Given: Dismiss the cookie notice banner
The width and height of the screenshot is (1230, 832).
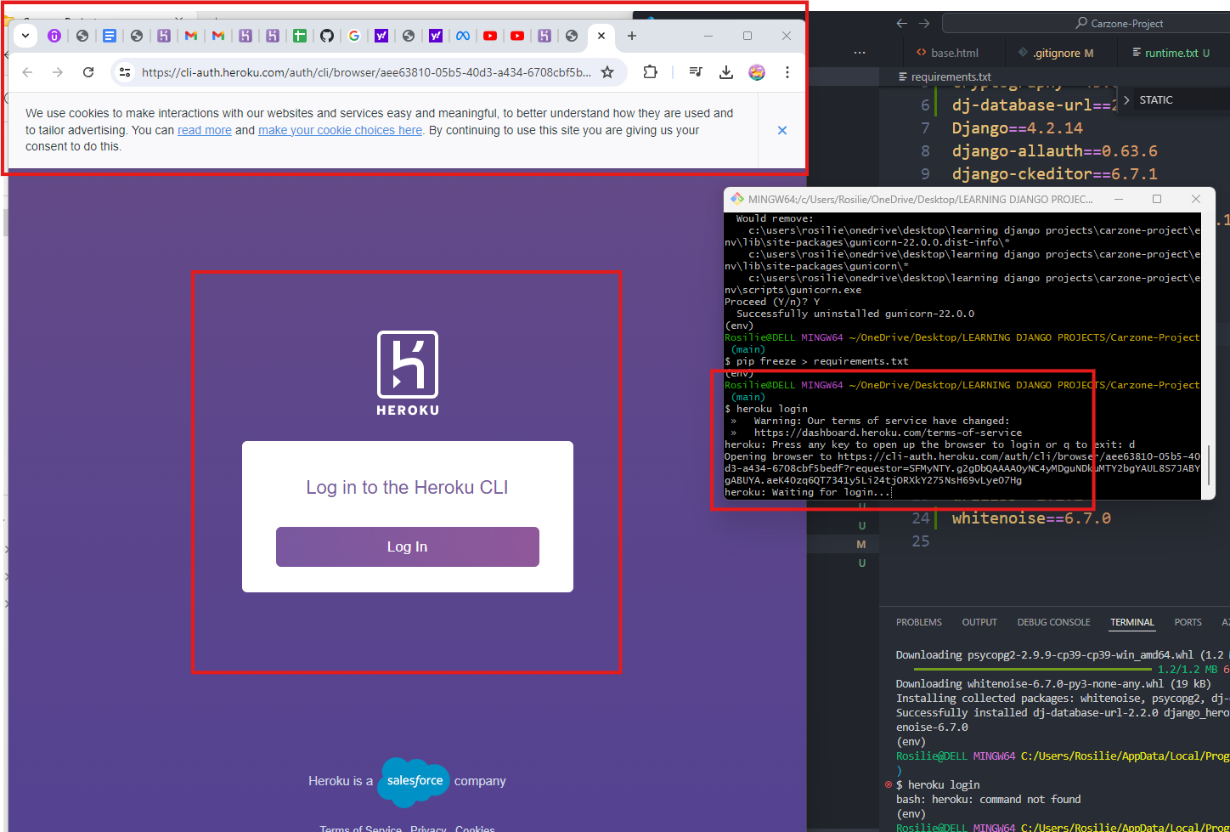Looking at the screenshot, I should coord(782,130).
